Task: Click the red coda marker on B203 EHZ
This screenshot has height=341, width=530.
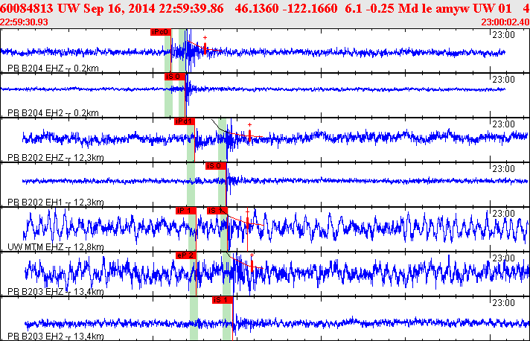Action: coord(252,264)
